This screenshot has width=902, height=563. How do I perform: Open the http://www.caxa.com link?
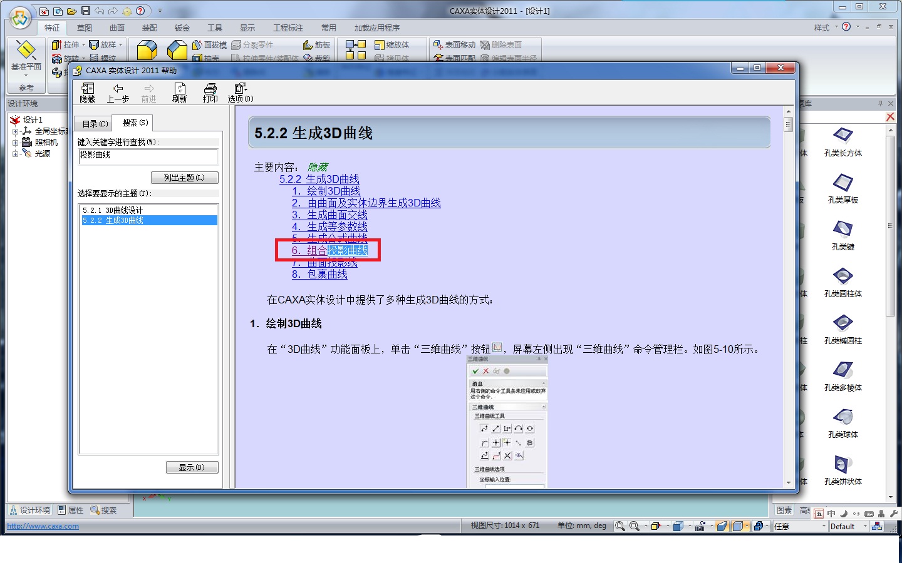click(x=43, y=526)
